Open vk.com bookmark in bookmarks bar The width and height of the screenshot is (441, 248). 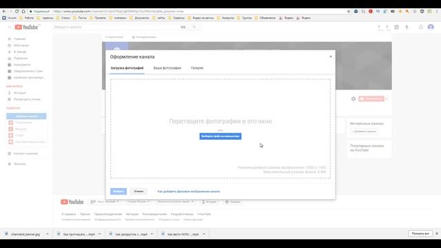point(9,18)
